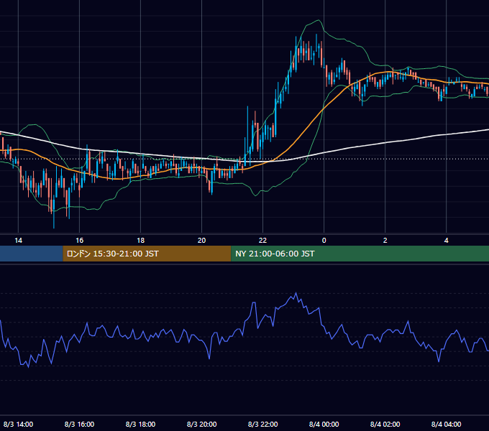
Task: Click the NY 21:00-06:00 JST session bar
Action: pyautogui.click(x=360, y=254)
